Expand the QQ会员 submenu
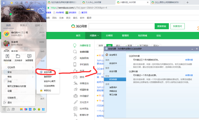This screenshot has height=120, width=199. point(18,67)
